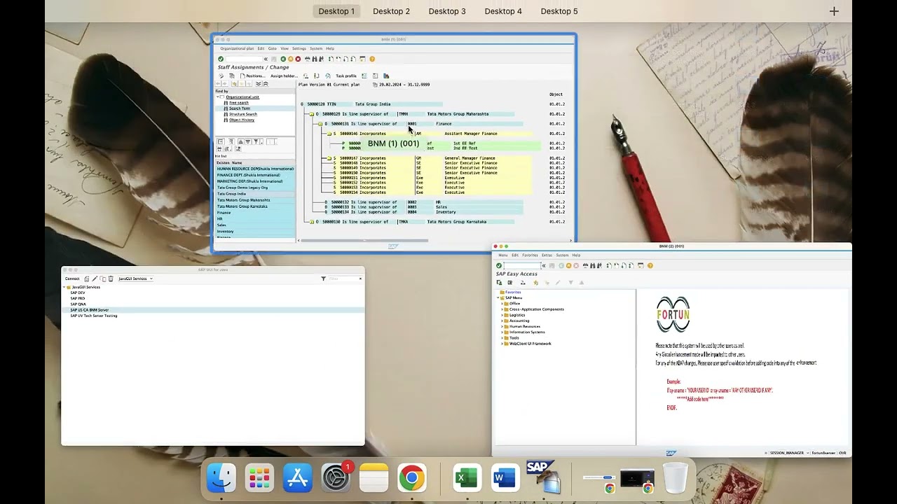Select Tata Group India in hit list
The image size is (897, 504).
[x=255, y=194]
